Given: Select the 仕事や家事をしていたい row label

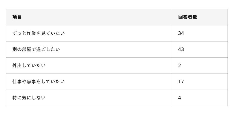Looking at the screenshot, I should 39,82.
